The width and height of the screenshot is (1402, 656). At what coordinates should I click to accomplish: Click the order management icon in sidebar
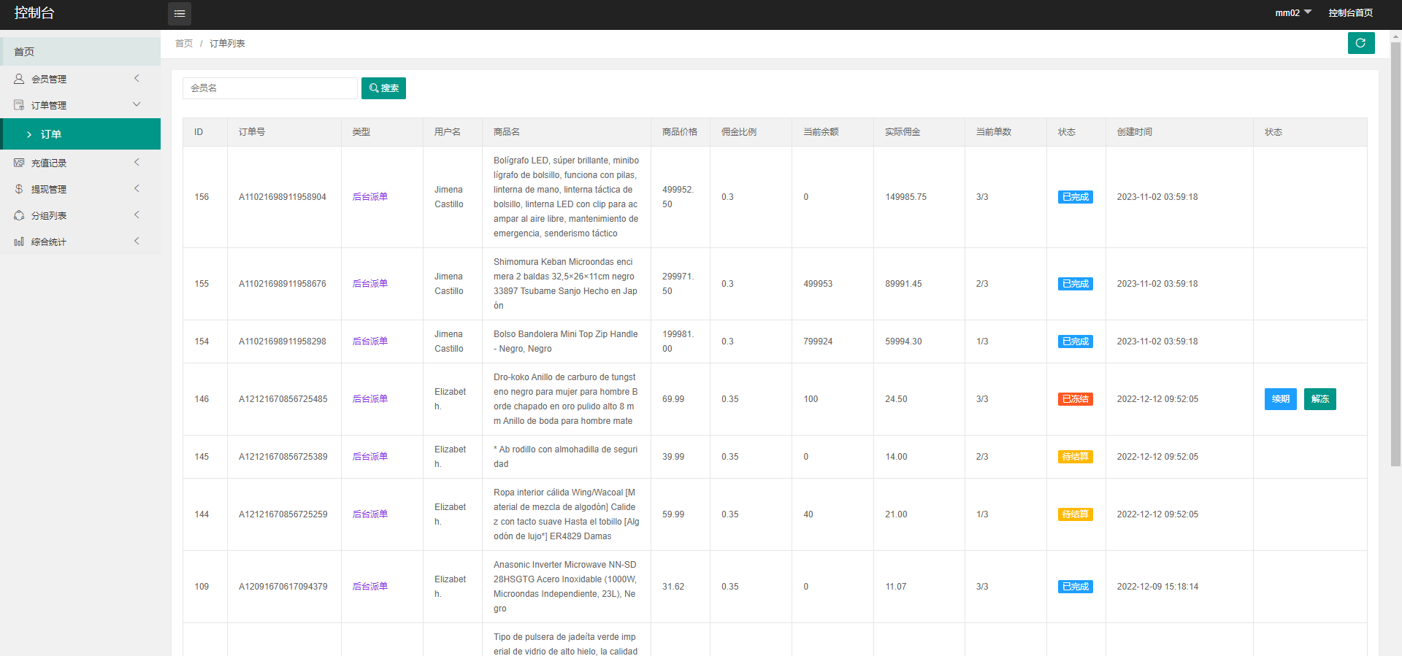[x=19, y=105]
